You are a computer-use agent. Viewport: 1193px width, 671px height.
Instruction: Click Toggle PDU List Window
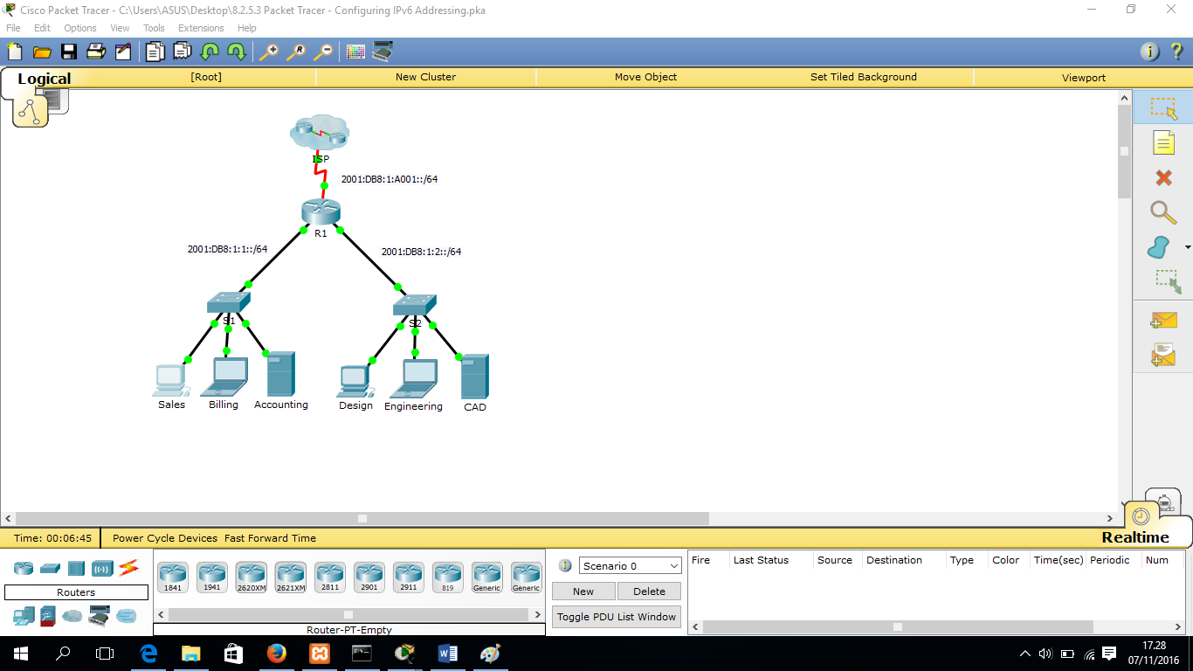click(617, 617)
